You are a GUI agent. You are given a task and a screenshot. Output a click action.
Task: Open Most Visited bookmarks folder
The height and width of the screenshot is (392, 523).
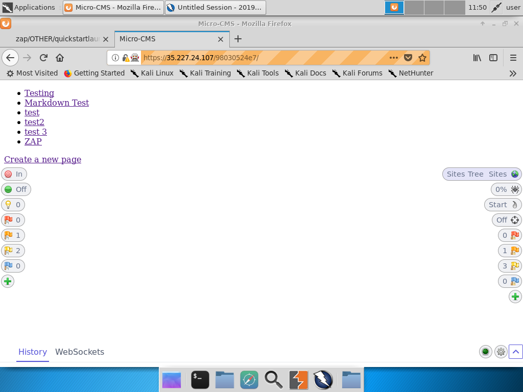pyautogui.click(x=32, y=73)
